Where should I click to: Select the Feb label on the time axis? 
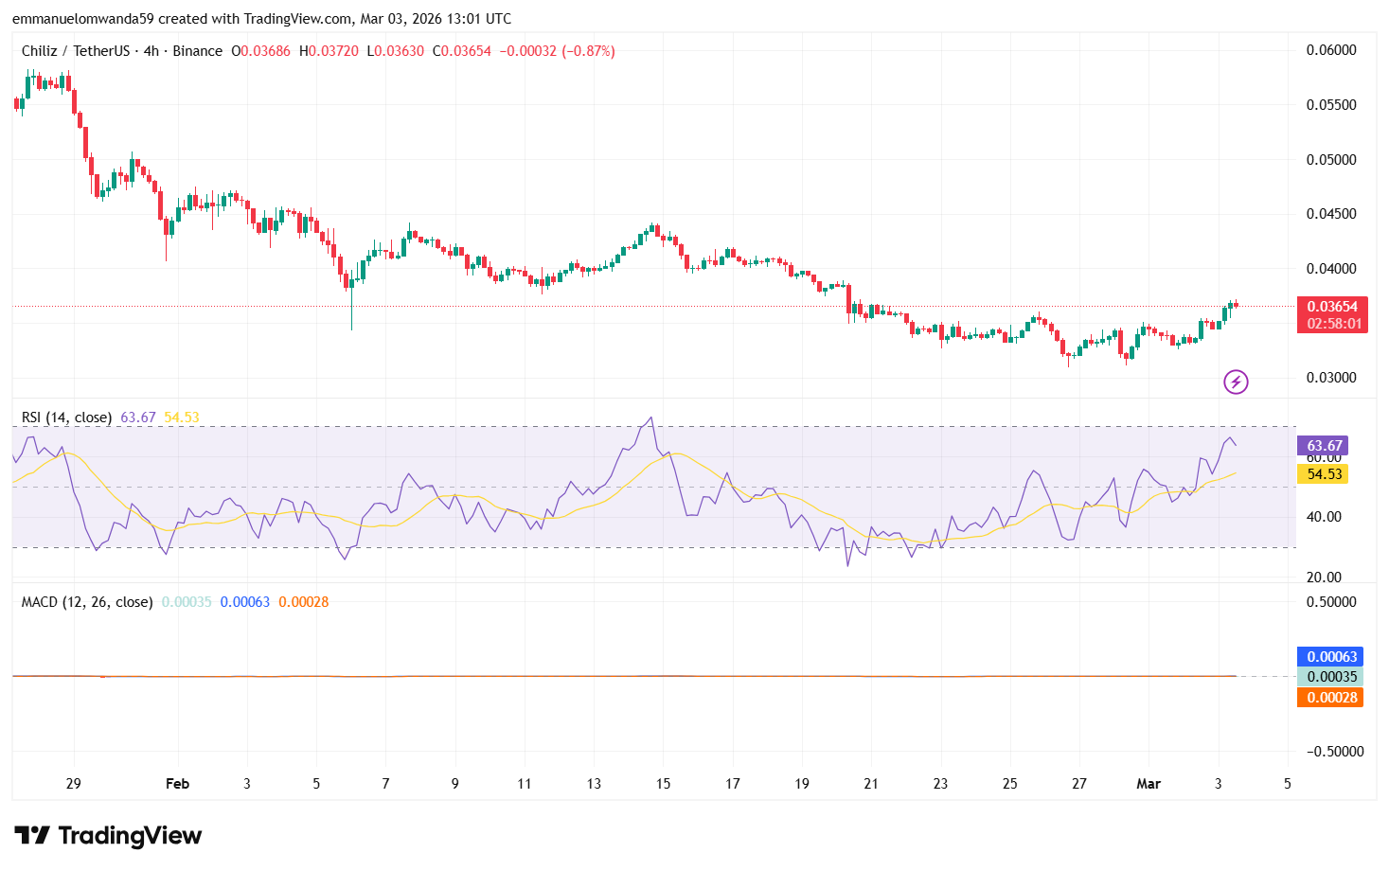[177, 784]
